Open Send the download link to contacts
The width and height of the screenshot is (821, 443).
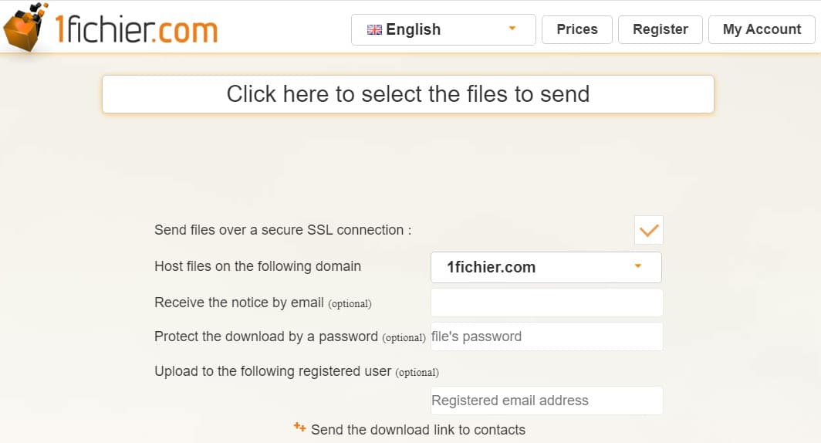(x=418, y=430)
